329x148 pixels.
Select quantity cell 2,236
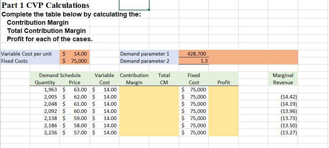(x=45, y=133)
